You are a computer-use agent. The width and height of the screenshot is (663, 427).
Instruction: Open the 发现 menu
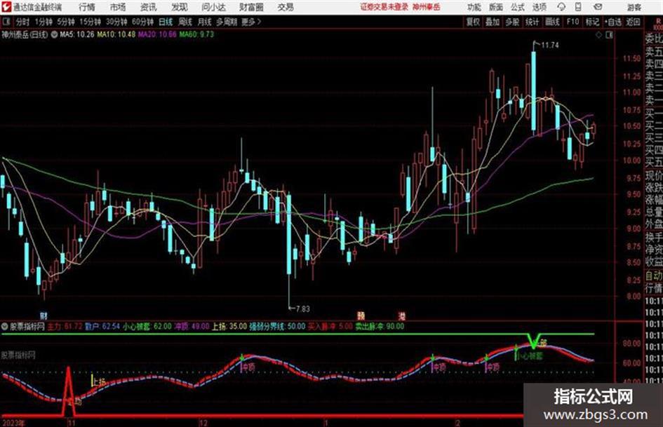click(180, 7)
